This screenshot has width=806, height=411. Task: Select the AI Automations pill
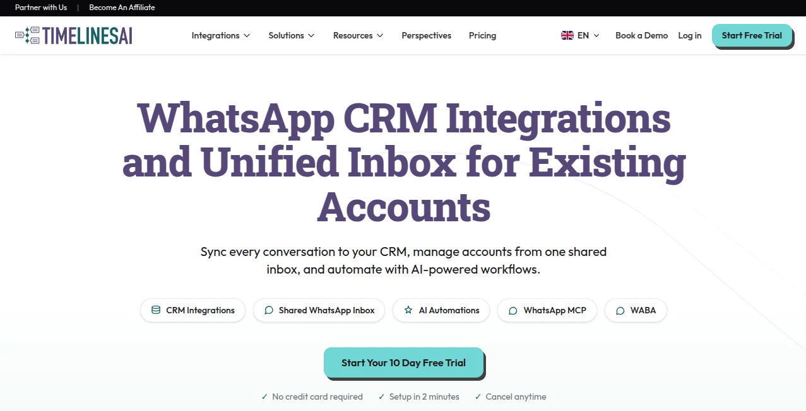click(x=441, y=310)
